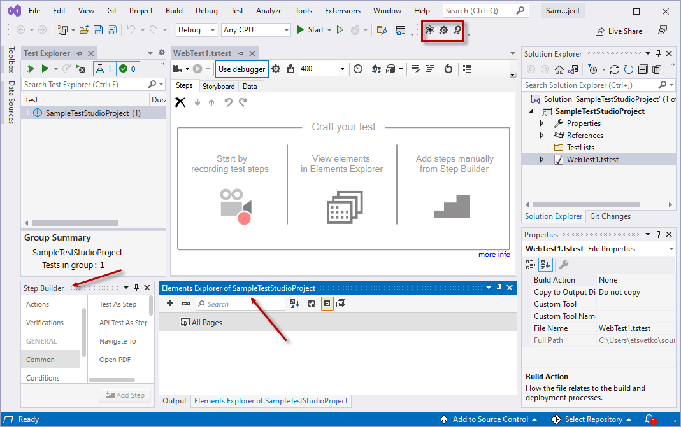This screenshot has height=427, width=681.
Task: Collapse the SampleTestStudioProject node in Solution Explorer
Action: click(x=531, y=111)
